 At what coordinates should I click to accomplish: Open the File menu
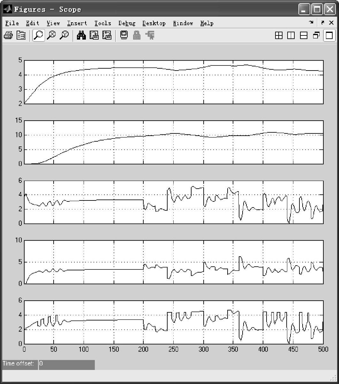[12, 23]
